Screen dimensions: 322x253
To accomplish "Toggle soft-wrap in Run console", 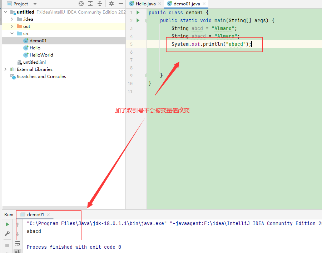I will [x=18, y=244].
